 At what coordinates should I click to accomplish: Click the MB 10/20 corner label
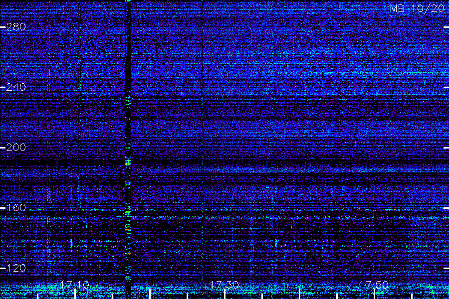click(417, 8)
